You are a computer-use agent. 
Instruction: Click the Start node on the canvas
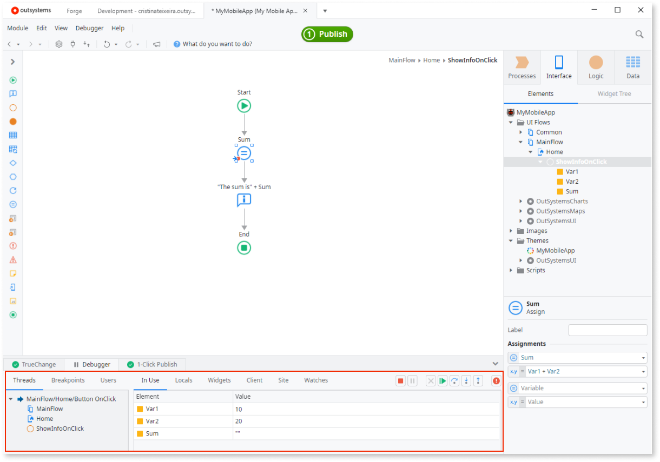coord(244,106)
